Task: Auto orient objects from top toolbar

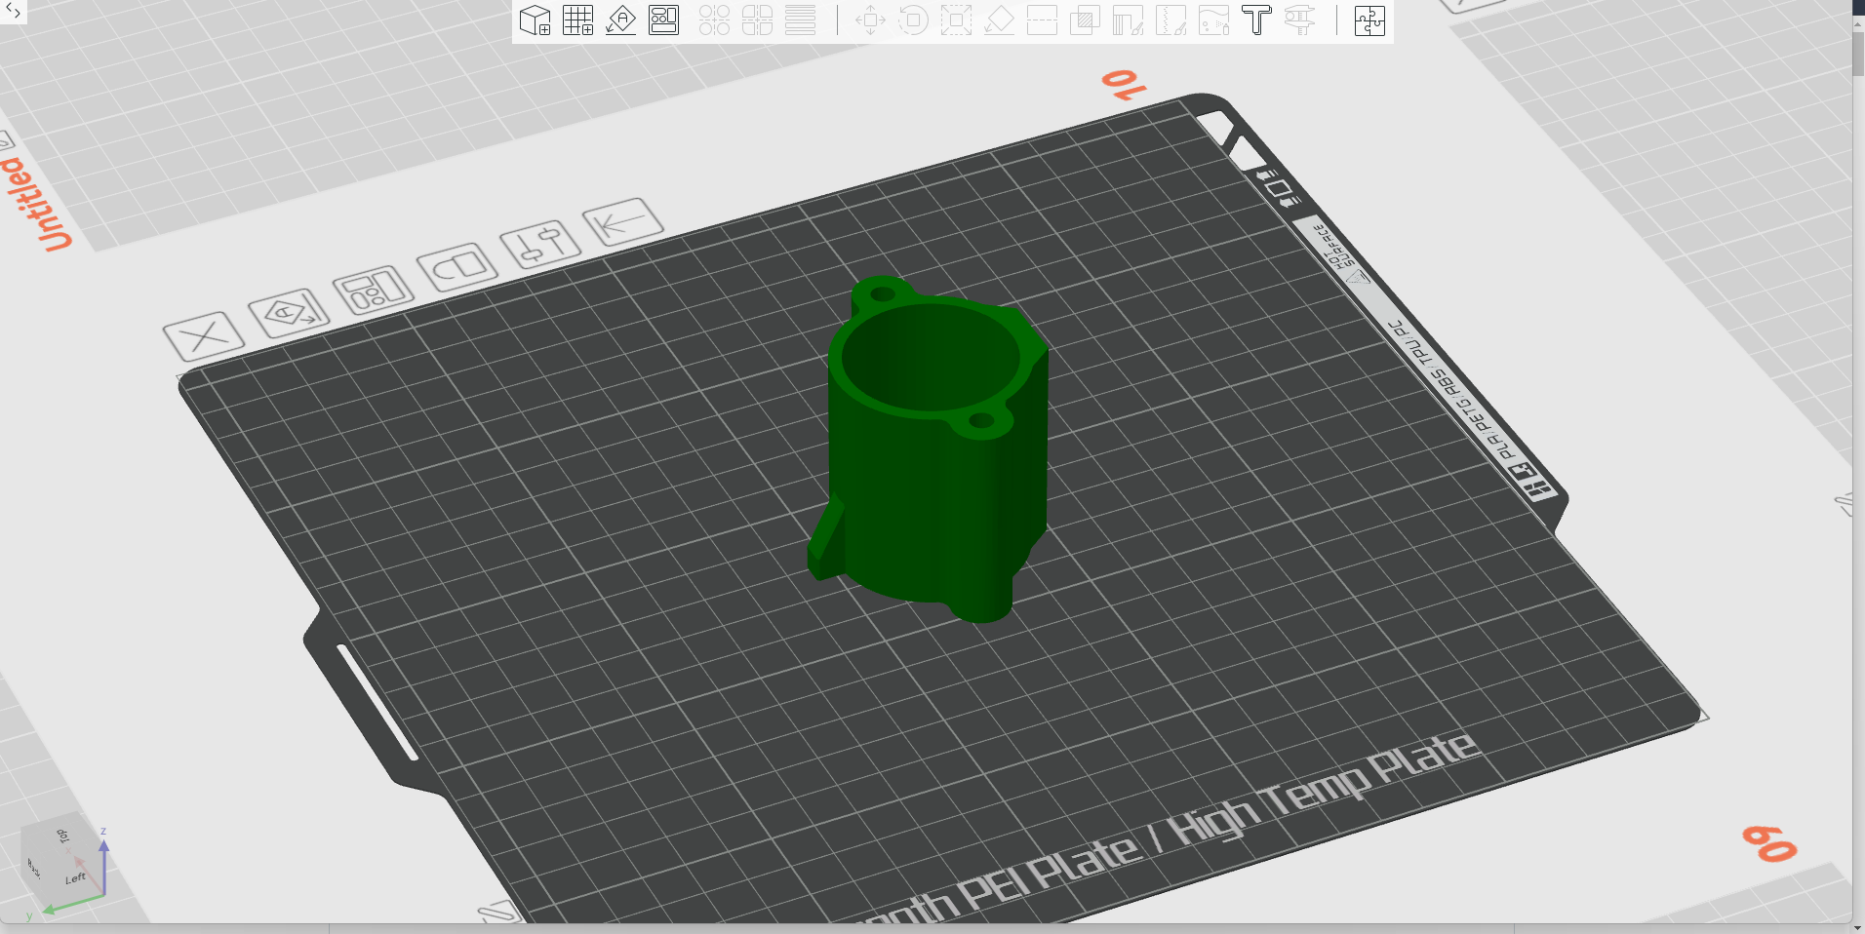Action: [620, 20]
